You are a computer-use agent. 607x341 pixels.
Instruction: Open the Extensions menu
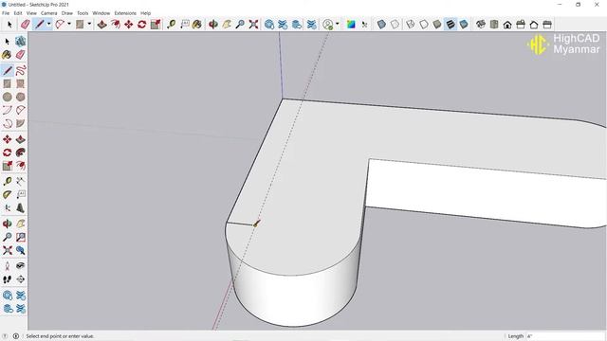point(125,13)
